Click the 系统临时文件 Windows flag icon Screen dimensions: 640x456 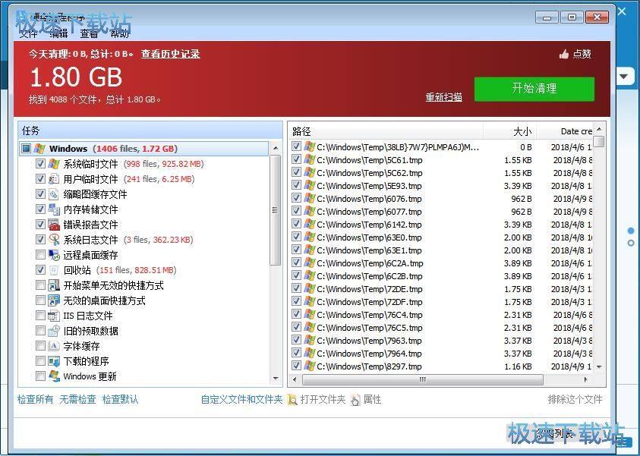[54, 164]
